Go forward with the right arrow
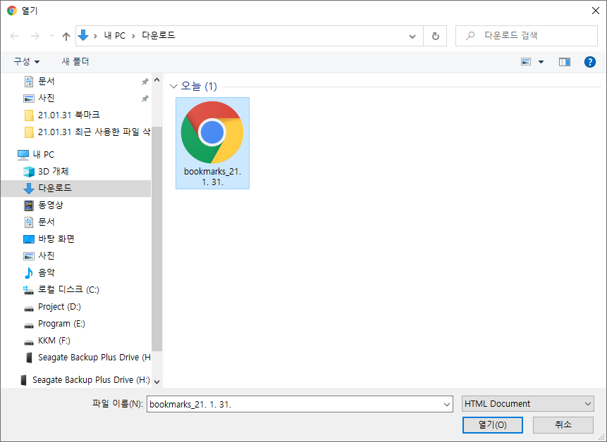 tap(35, 36)
